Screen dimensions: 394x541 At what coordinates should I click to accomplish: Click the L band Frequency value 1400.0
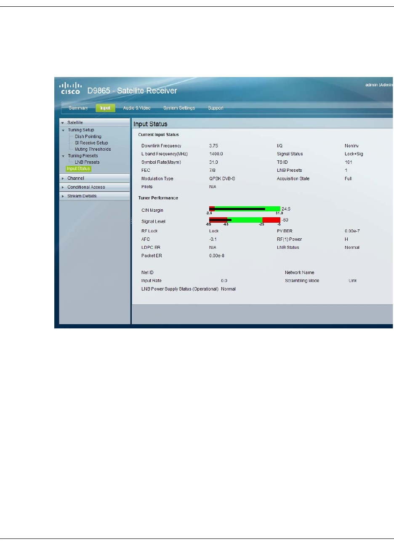(x=216, y=154)
